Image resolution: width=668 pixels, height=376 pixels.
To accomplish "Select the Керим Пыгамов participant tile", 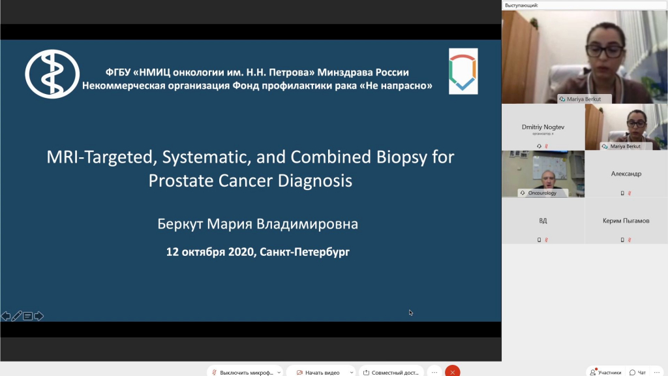I will pos(626,221).
